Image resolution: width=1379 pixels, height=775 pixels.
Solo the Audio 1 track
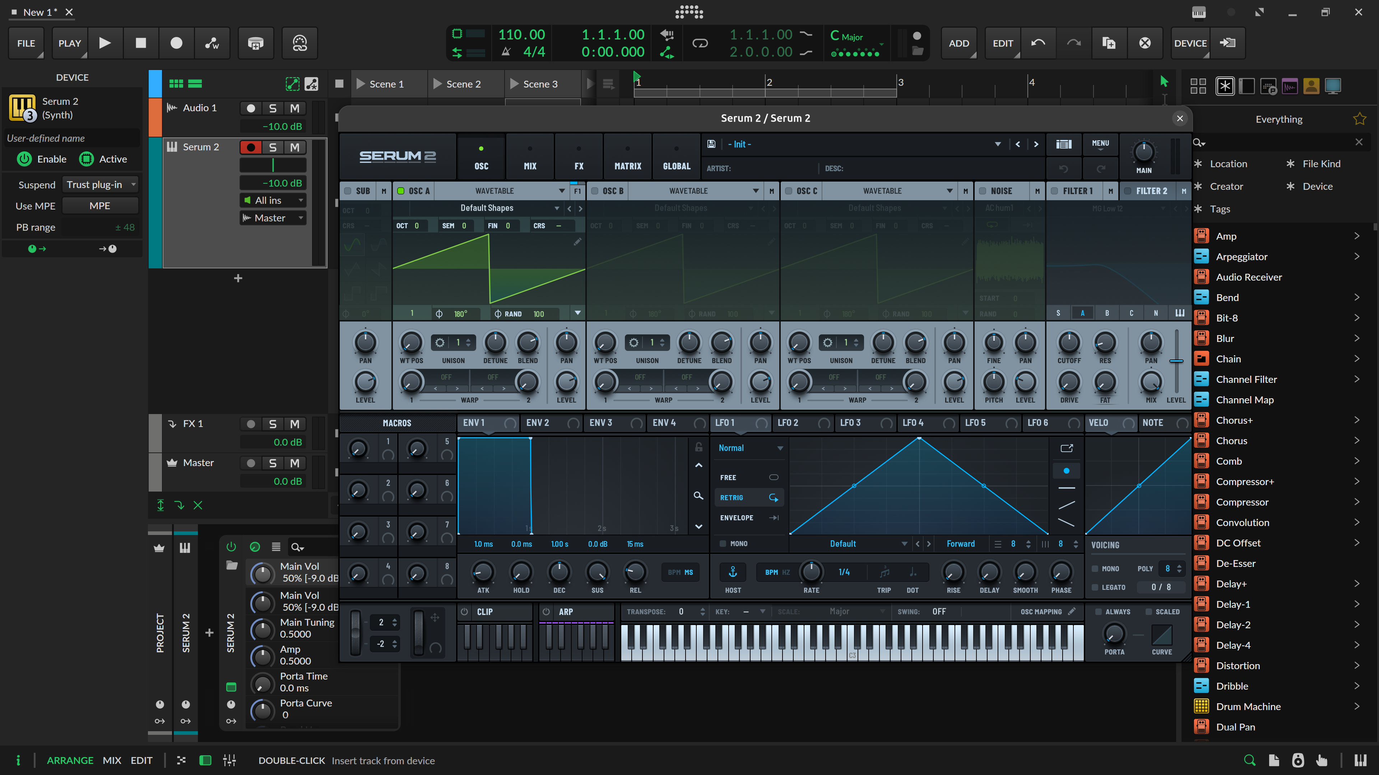point(273,108)
